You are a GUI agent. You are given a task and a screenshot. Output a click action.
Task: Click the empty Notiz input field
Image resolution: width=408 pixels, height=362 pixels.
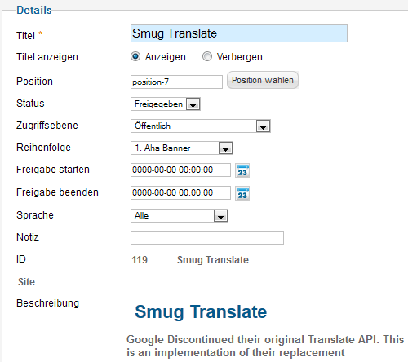coord(207,237)
